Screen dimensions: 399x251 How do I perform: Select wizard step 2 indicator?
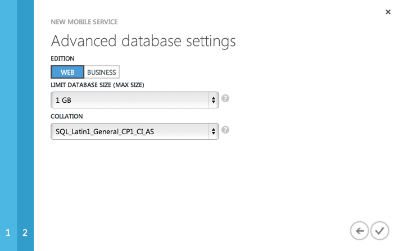25,232
